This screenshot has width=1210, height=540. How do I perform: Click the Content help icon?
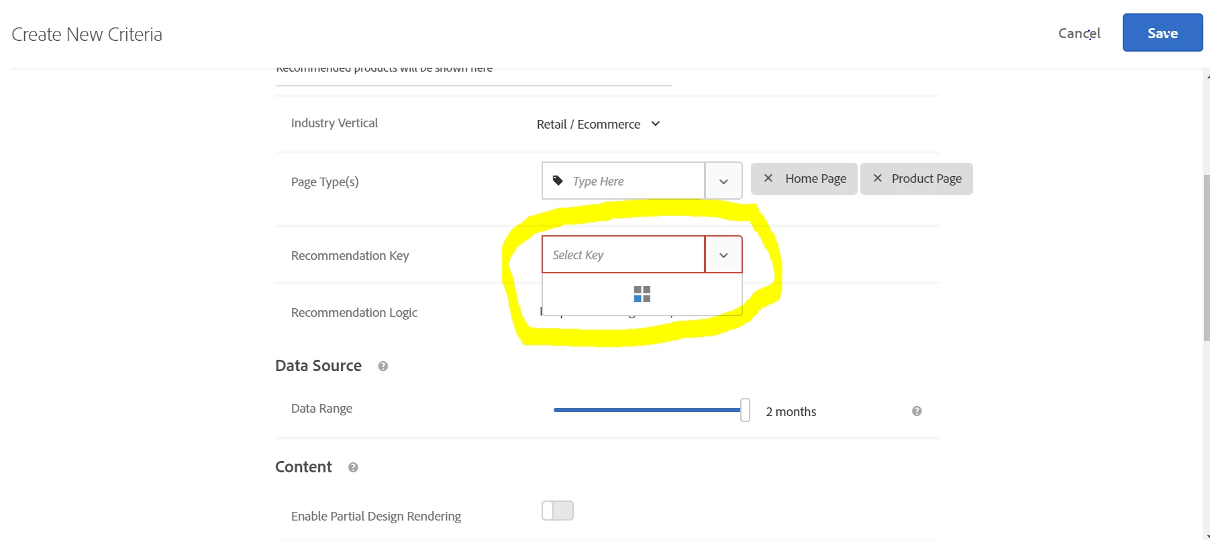coord(353,467)
